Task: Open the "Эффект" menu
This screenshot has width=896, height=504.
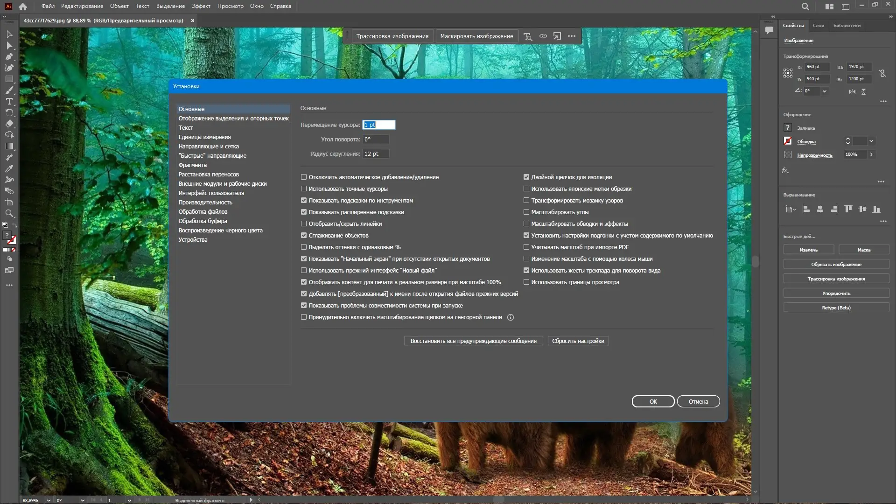Action: [201, 6]
